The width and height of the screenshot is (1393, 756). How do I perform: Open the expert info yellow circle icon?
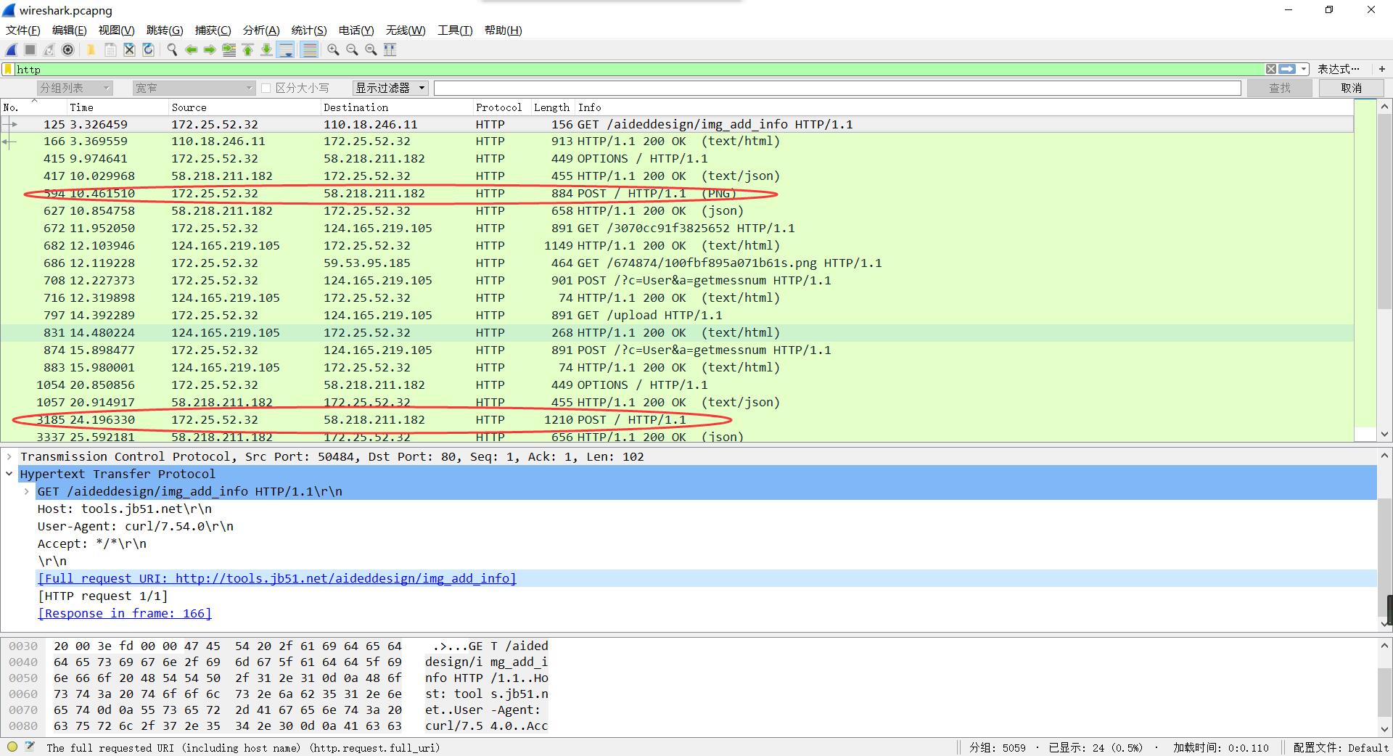point(12,747)
